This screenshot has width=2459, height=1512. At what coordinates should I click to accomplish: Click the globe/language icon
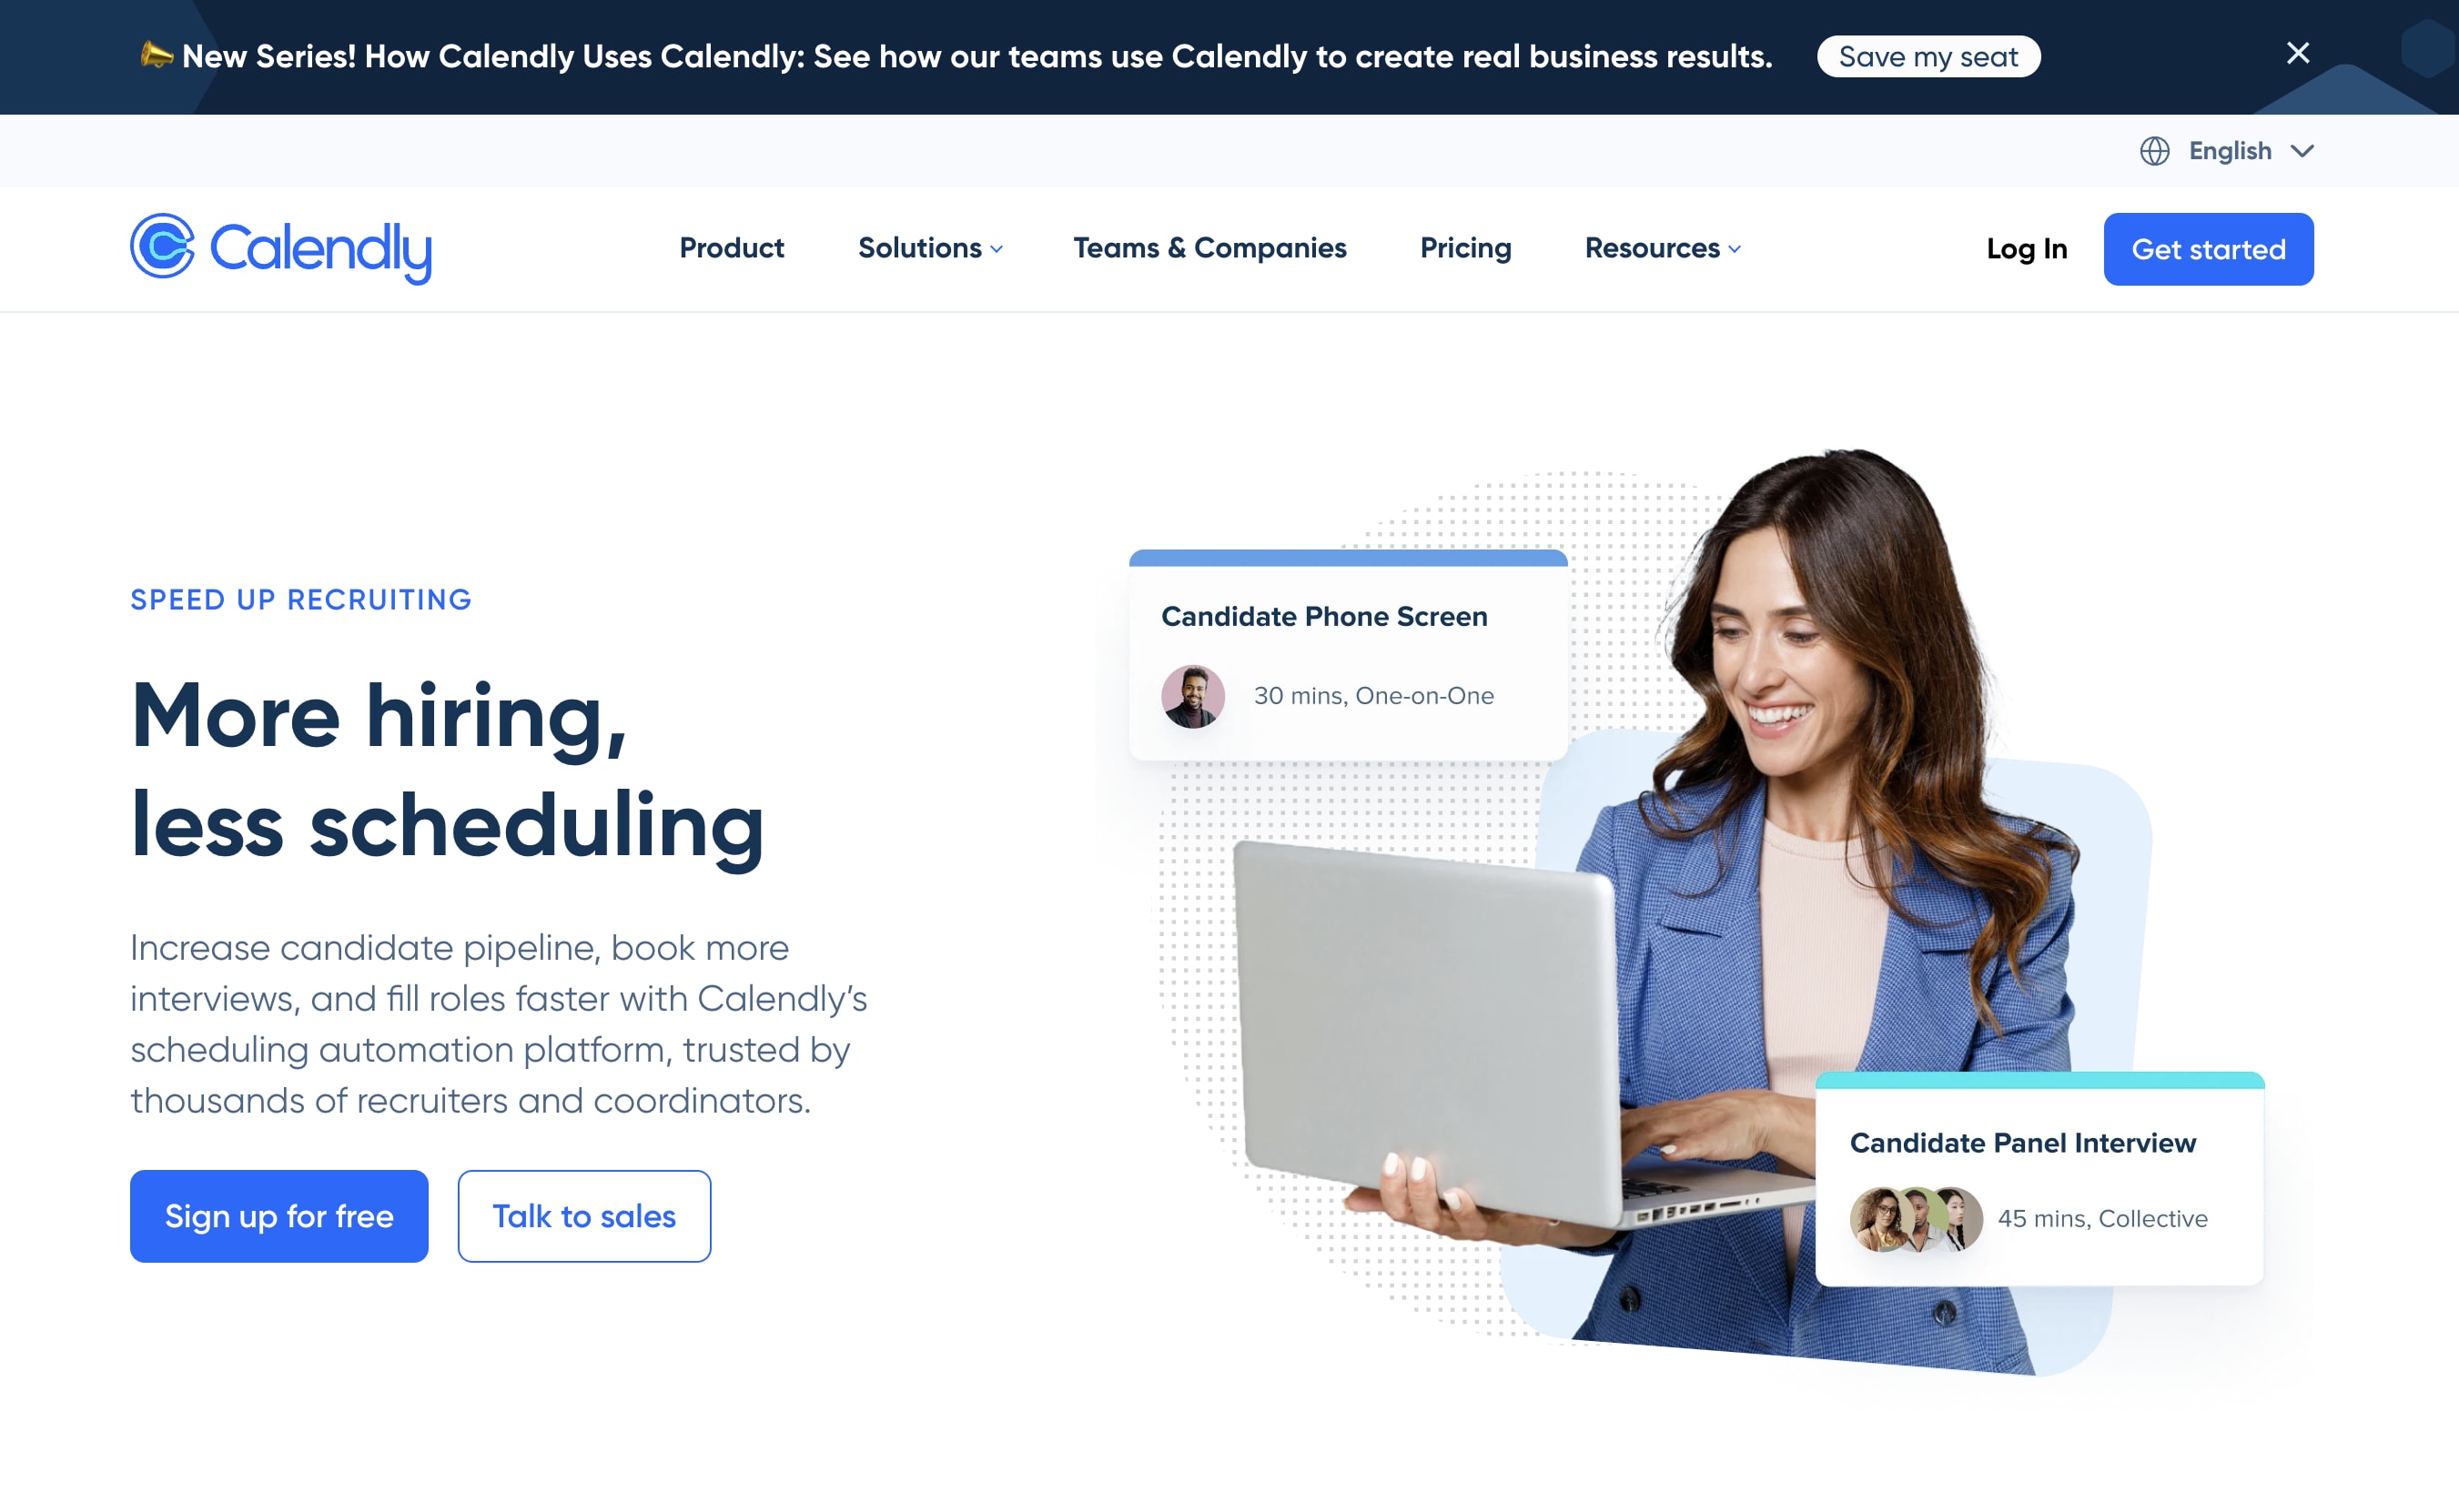(2155, 151)
